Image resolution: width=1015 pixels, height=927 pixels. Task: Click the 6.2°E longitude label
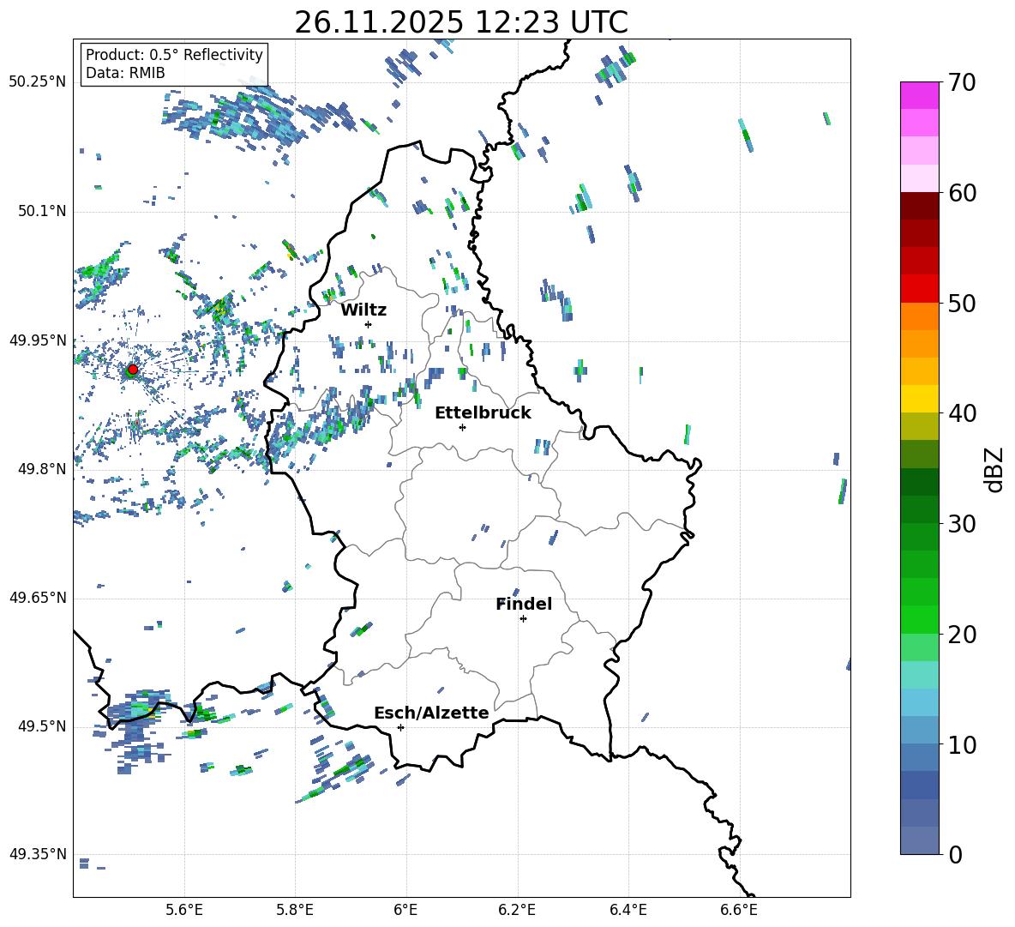[x=517, y=910]
